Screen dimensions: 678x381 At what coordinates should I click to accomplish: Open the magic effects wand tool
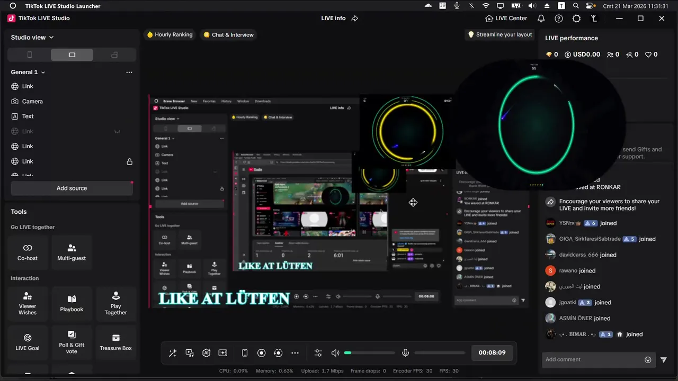[173, 353]
